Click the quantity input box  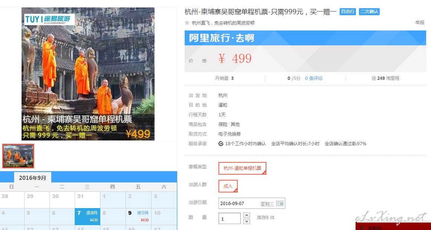230,219
